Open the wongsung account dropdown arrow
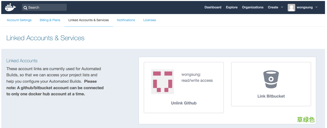Image resolution: width=327 pixels, height=128 pixels. coord(316,7)
